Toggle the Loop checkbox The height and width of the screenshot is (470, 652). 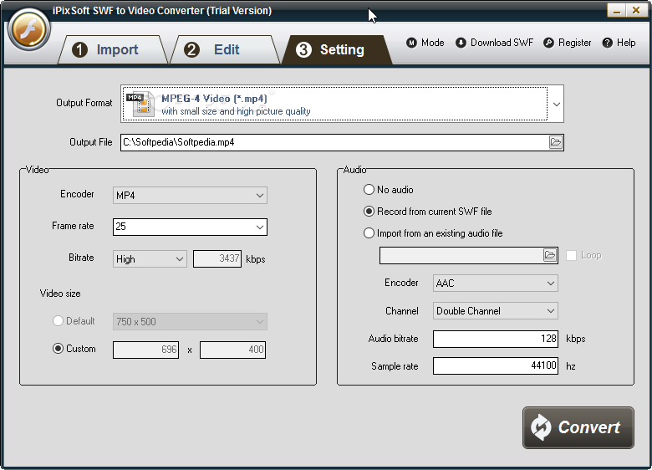[571, 255]
